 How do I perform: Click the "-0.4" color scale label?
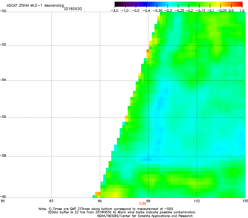(146, 11)
